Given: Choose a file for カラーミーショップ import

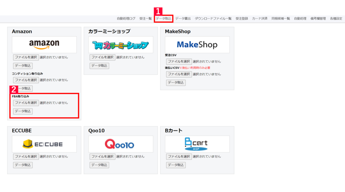Looking at the screenshot, I should [102, 57].
